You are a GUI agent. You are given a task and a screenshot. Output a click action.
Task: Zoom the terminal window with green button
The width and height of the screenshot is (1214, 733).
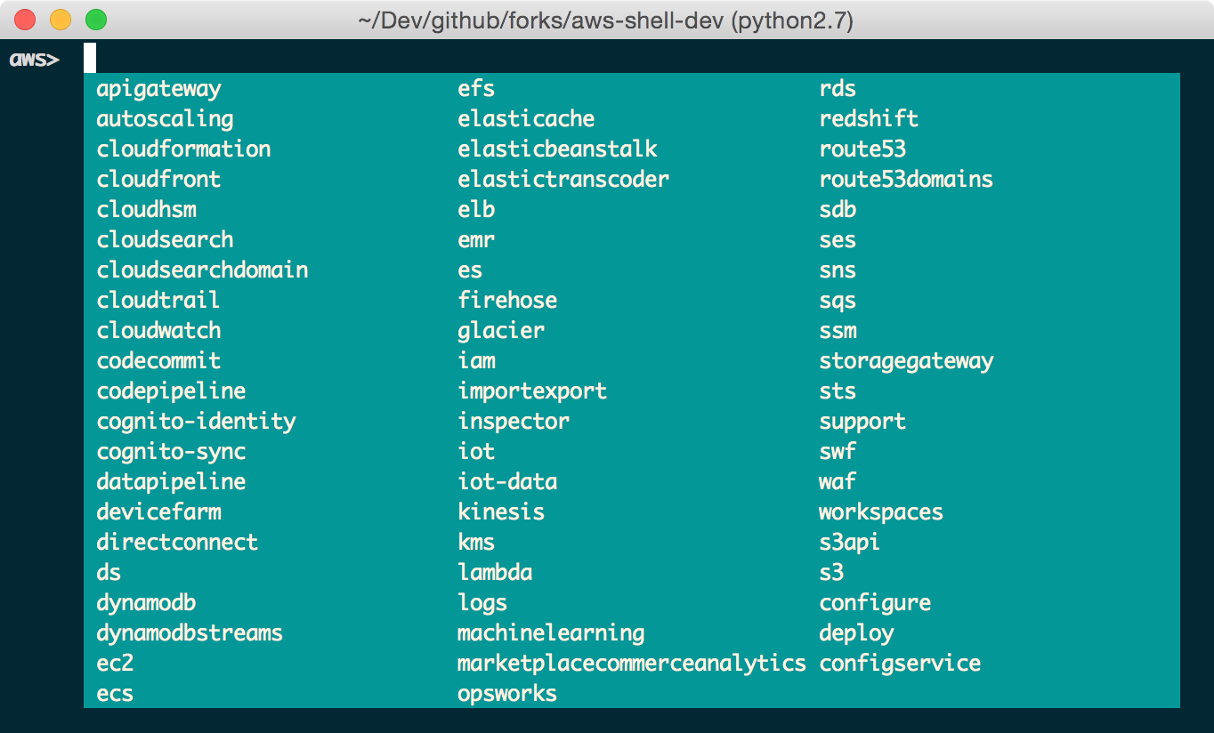point(95,19)
